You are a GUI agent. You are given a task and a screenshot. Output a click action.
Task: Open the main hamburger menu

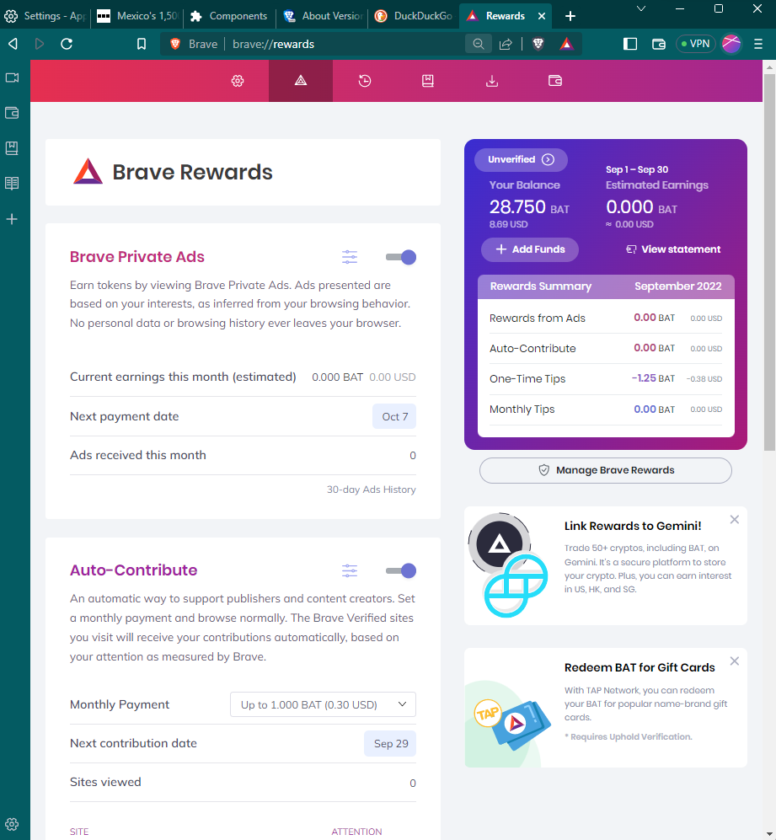pos(757,44)
